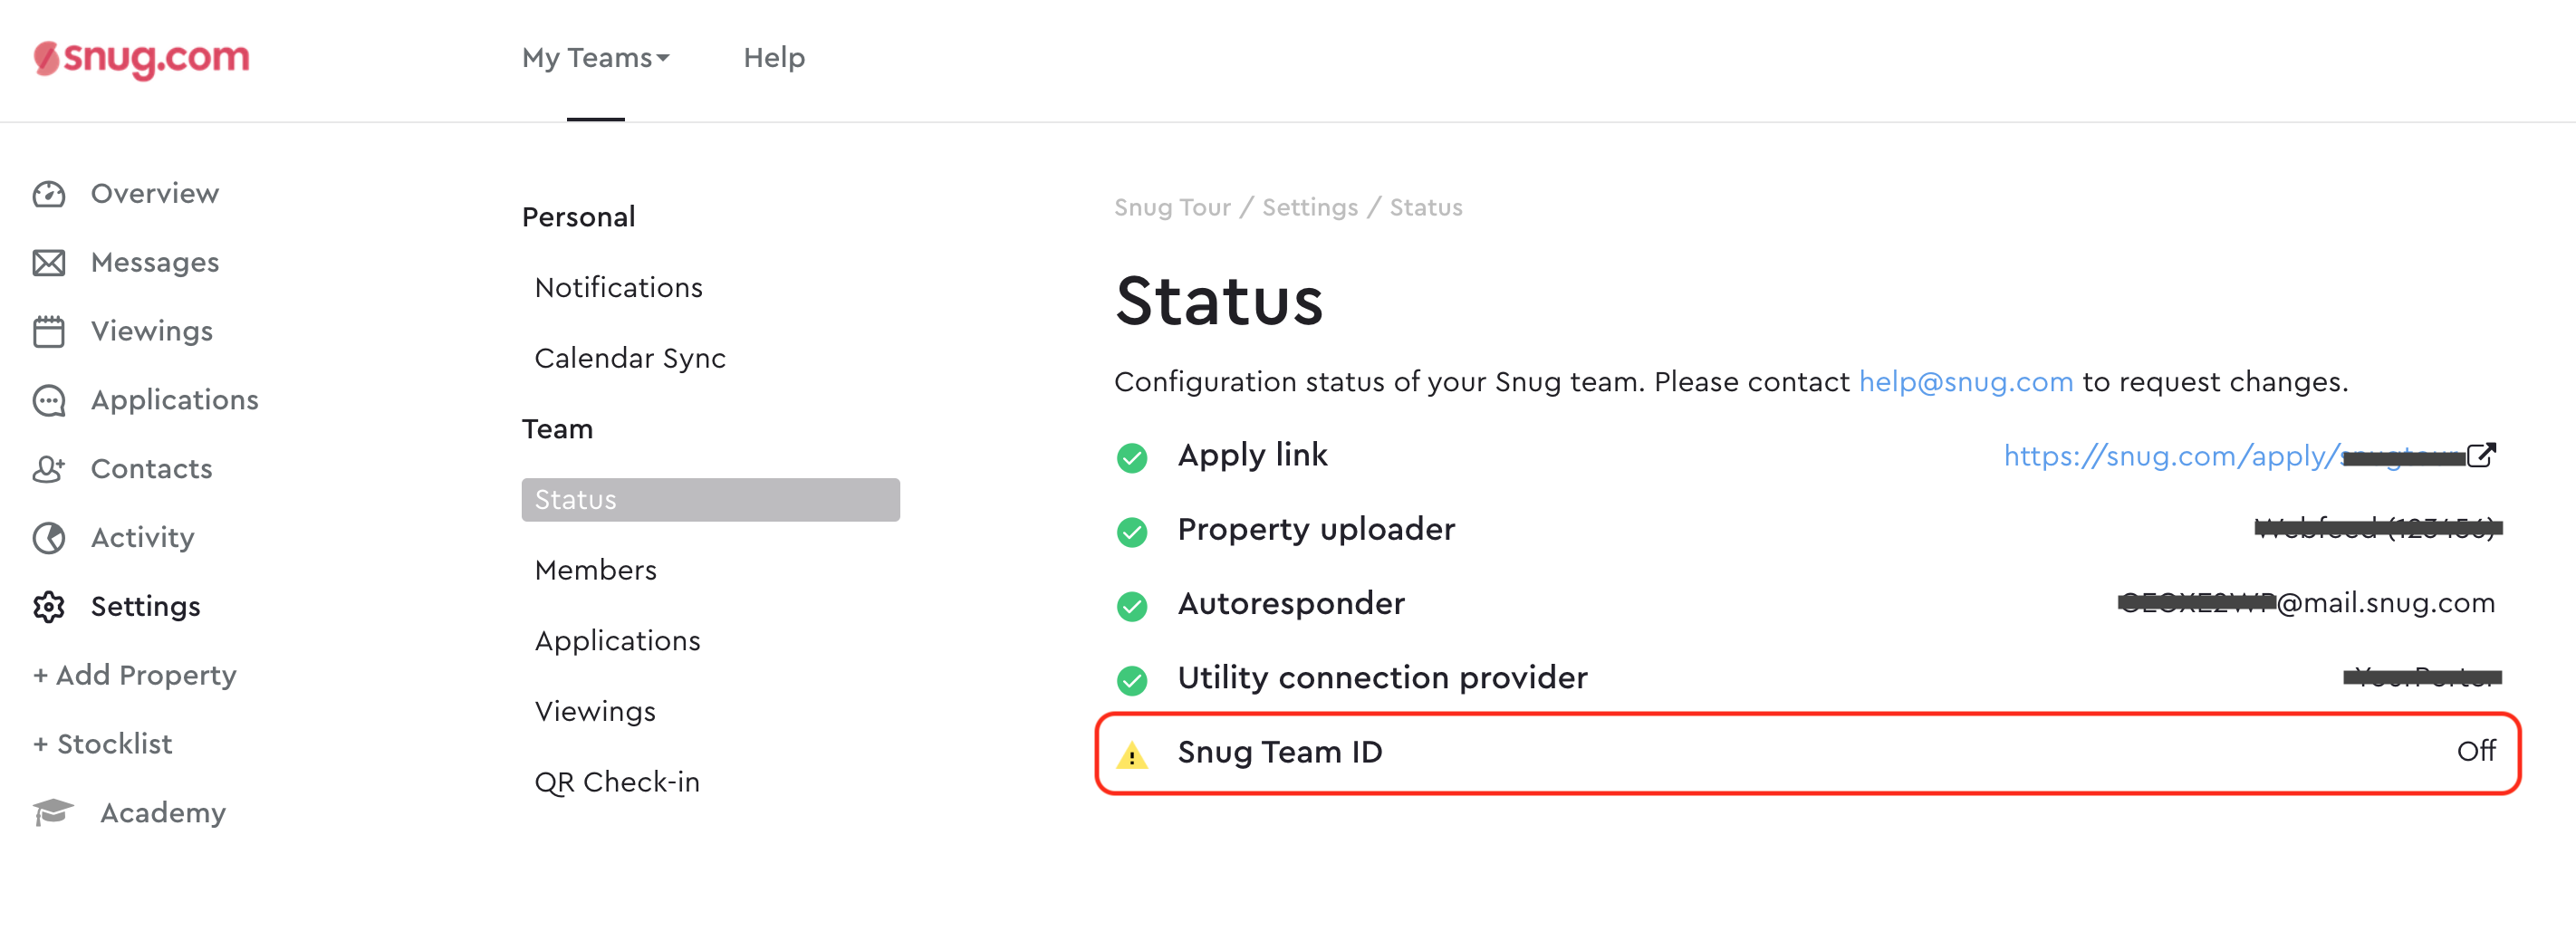The width and height of the screenshot is (2576, 931).
Task: Open QR Check-in settings
Action: [x=617, y=782]
